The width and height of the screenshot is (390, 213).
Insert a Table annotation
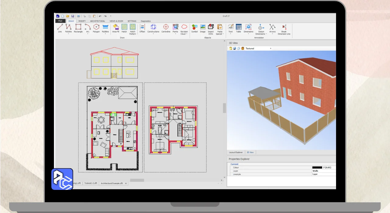239,28
